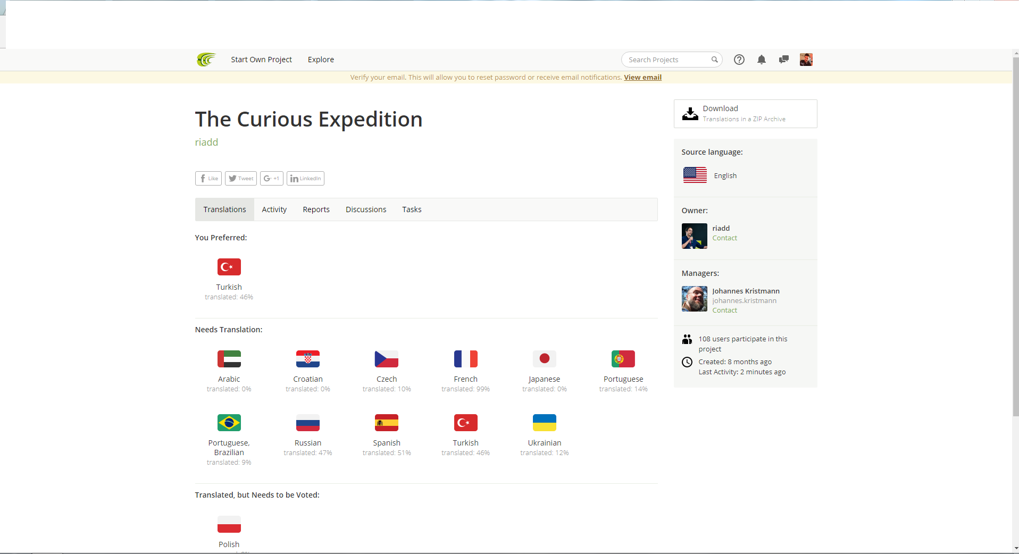
Task: Download translations in a ZIP archive
Action: 745,114
